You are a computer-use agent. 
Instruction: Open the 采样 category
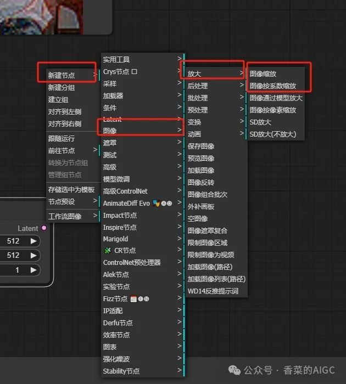point(142,83)
